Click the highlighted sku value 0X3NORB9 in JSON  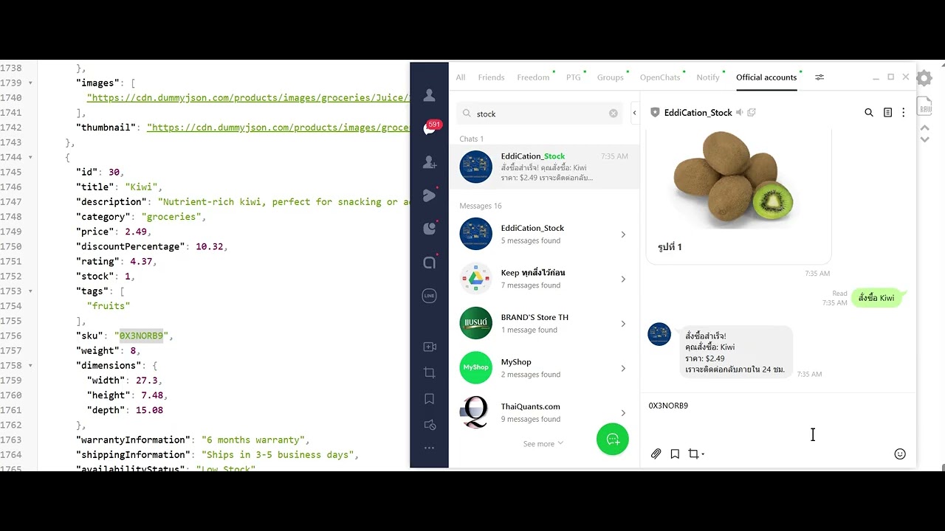click(x=141, y=336)
